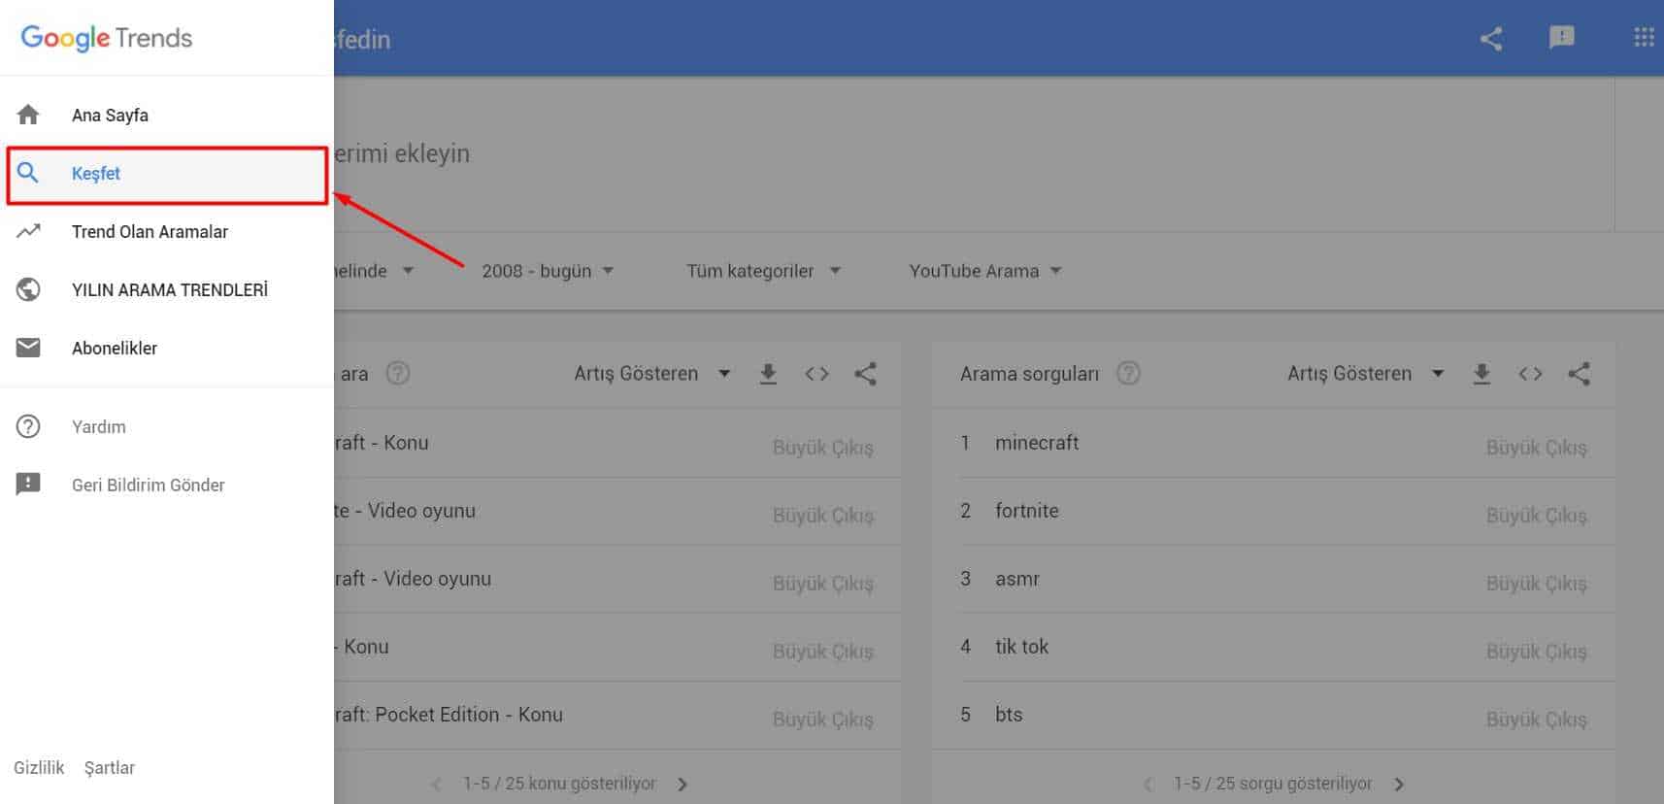Share the Arama sorguları panel

[1579, 374]
